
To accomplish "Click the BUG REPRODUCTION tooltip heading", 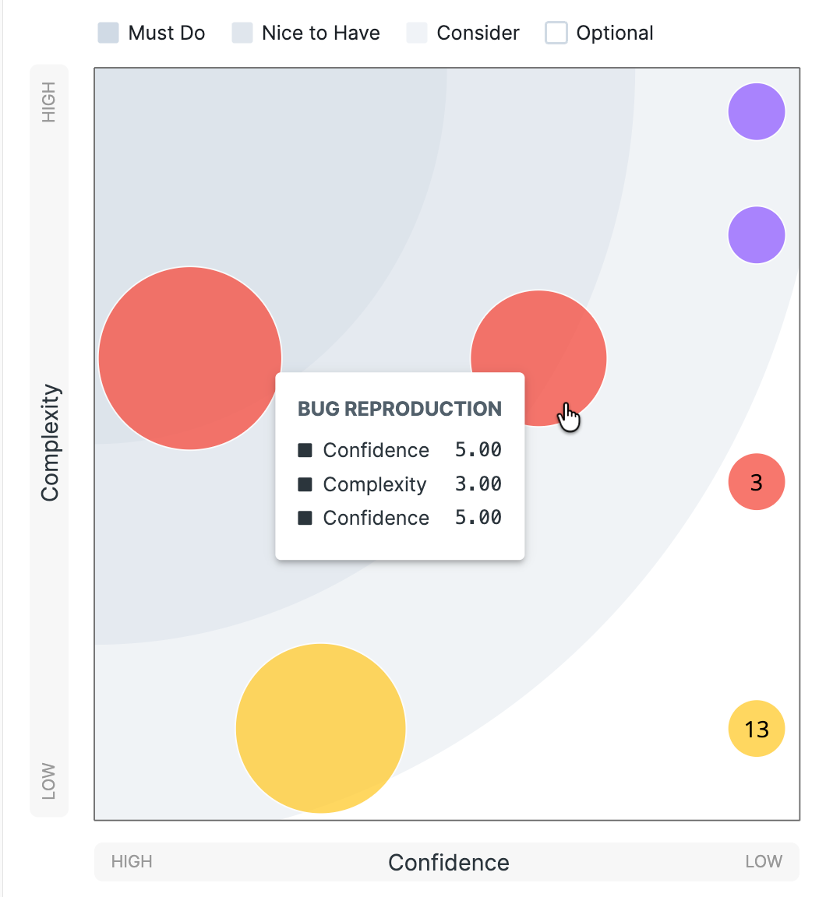I will click(400, 409).
